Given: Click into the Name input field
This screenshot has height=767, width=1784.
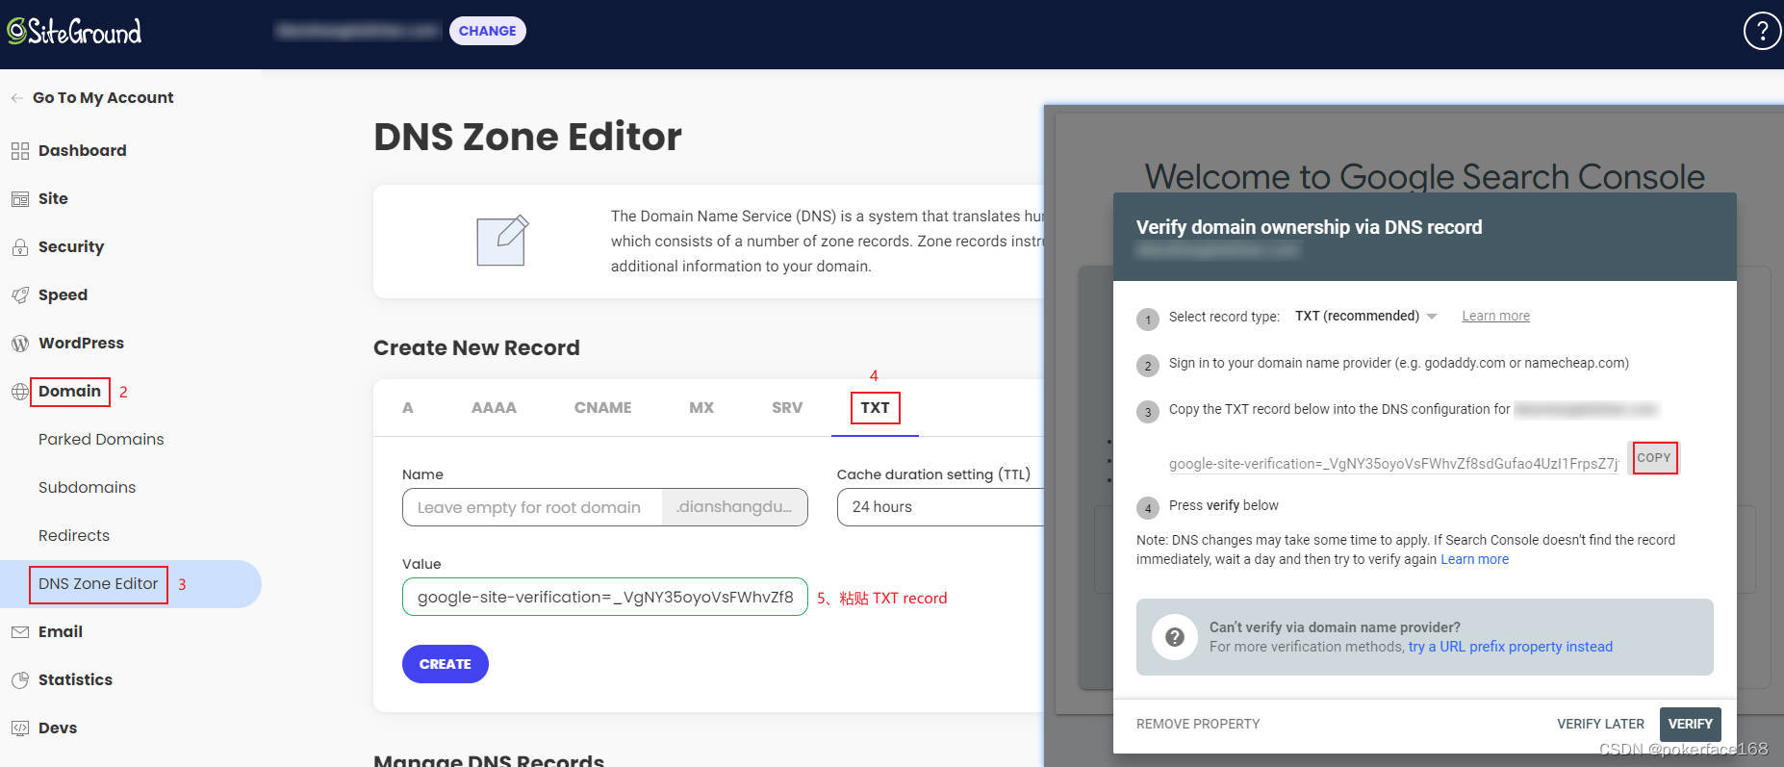Looking at the screenshot, I should pos(531,507).
